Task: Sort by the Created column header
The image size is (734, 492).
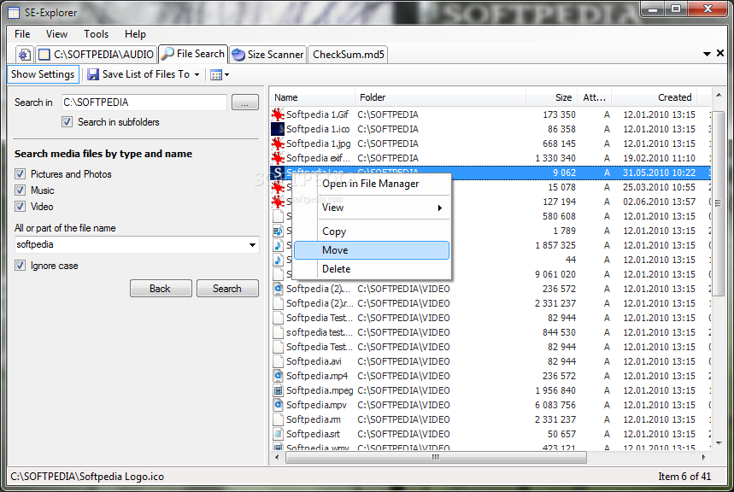Action: [x=654, y=97]
